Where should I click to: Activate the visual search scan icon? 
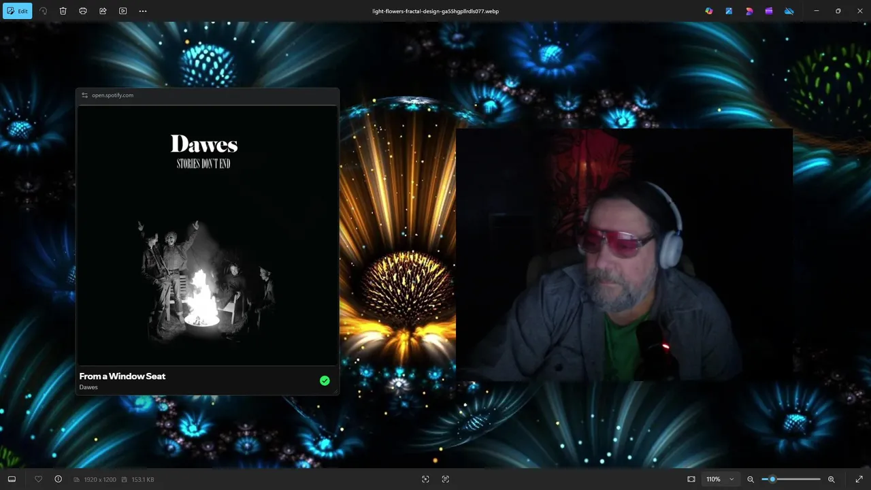(425, 479)
